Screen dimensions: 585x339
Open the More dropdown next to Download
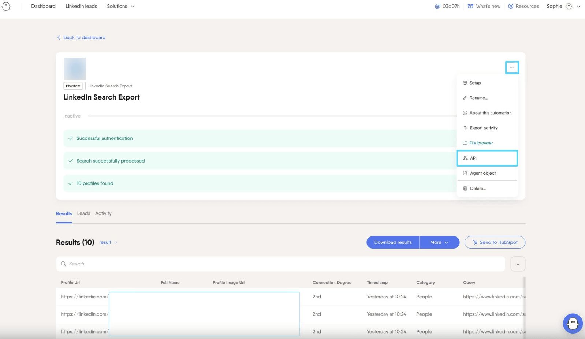[x=439, y=242]
